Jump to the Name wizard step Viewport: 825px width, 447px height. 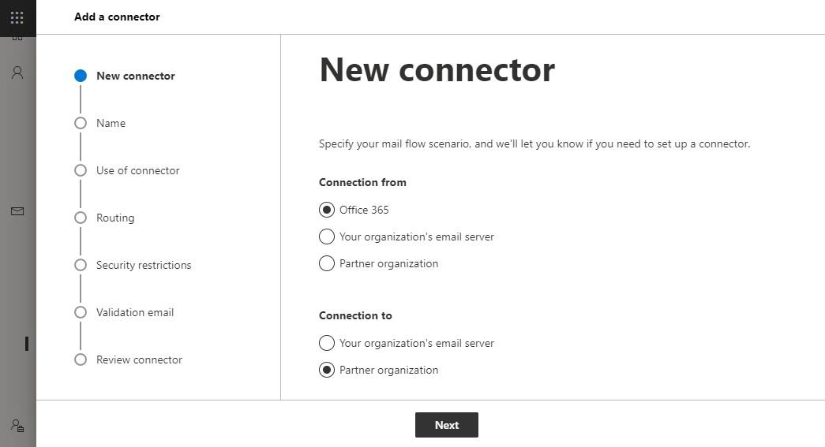pyautogui.click(x=111, y=123)
